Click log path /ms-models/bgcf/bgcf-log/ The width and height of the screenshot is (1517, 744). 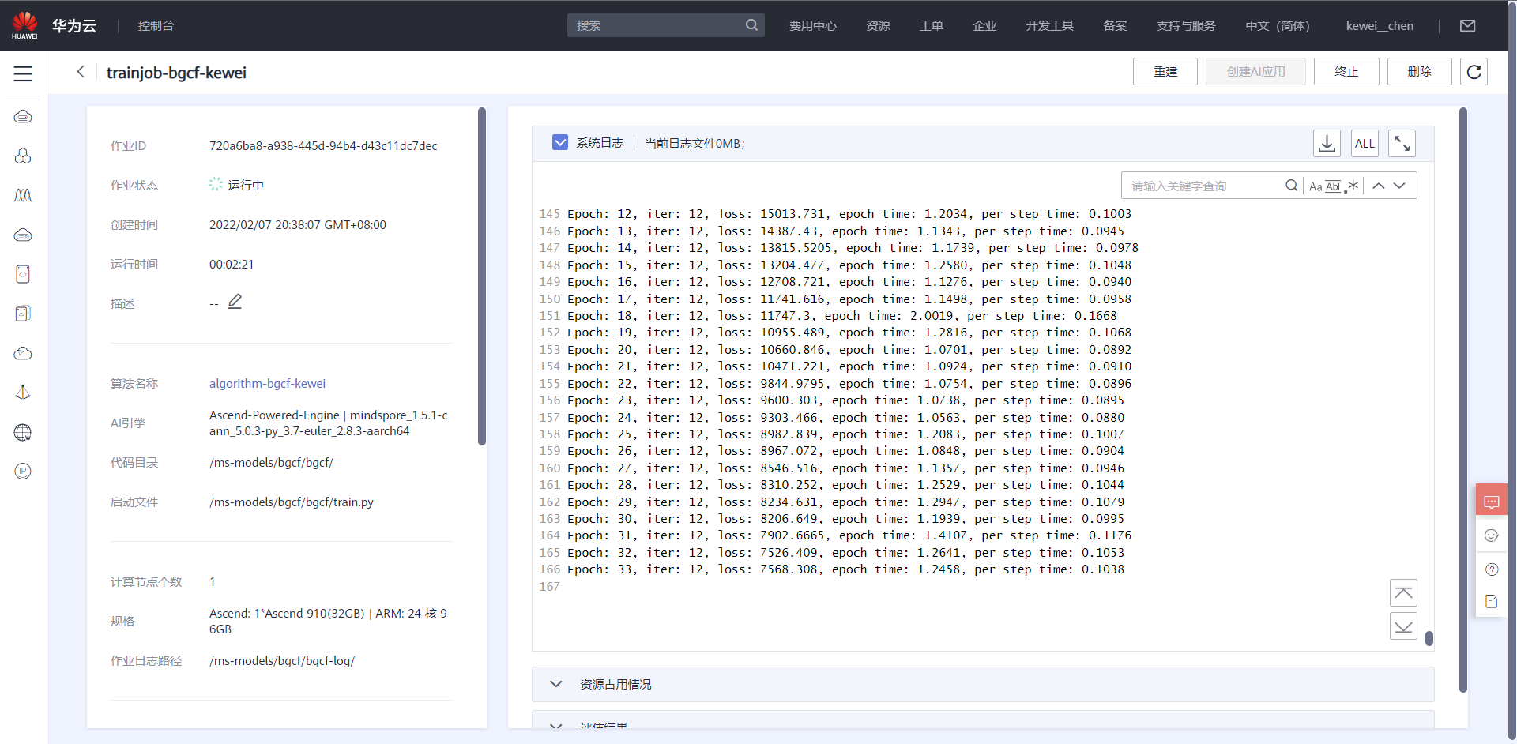pos(282,660)
